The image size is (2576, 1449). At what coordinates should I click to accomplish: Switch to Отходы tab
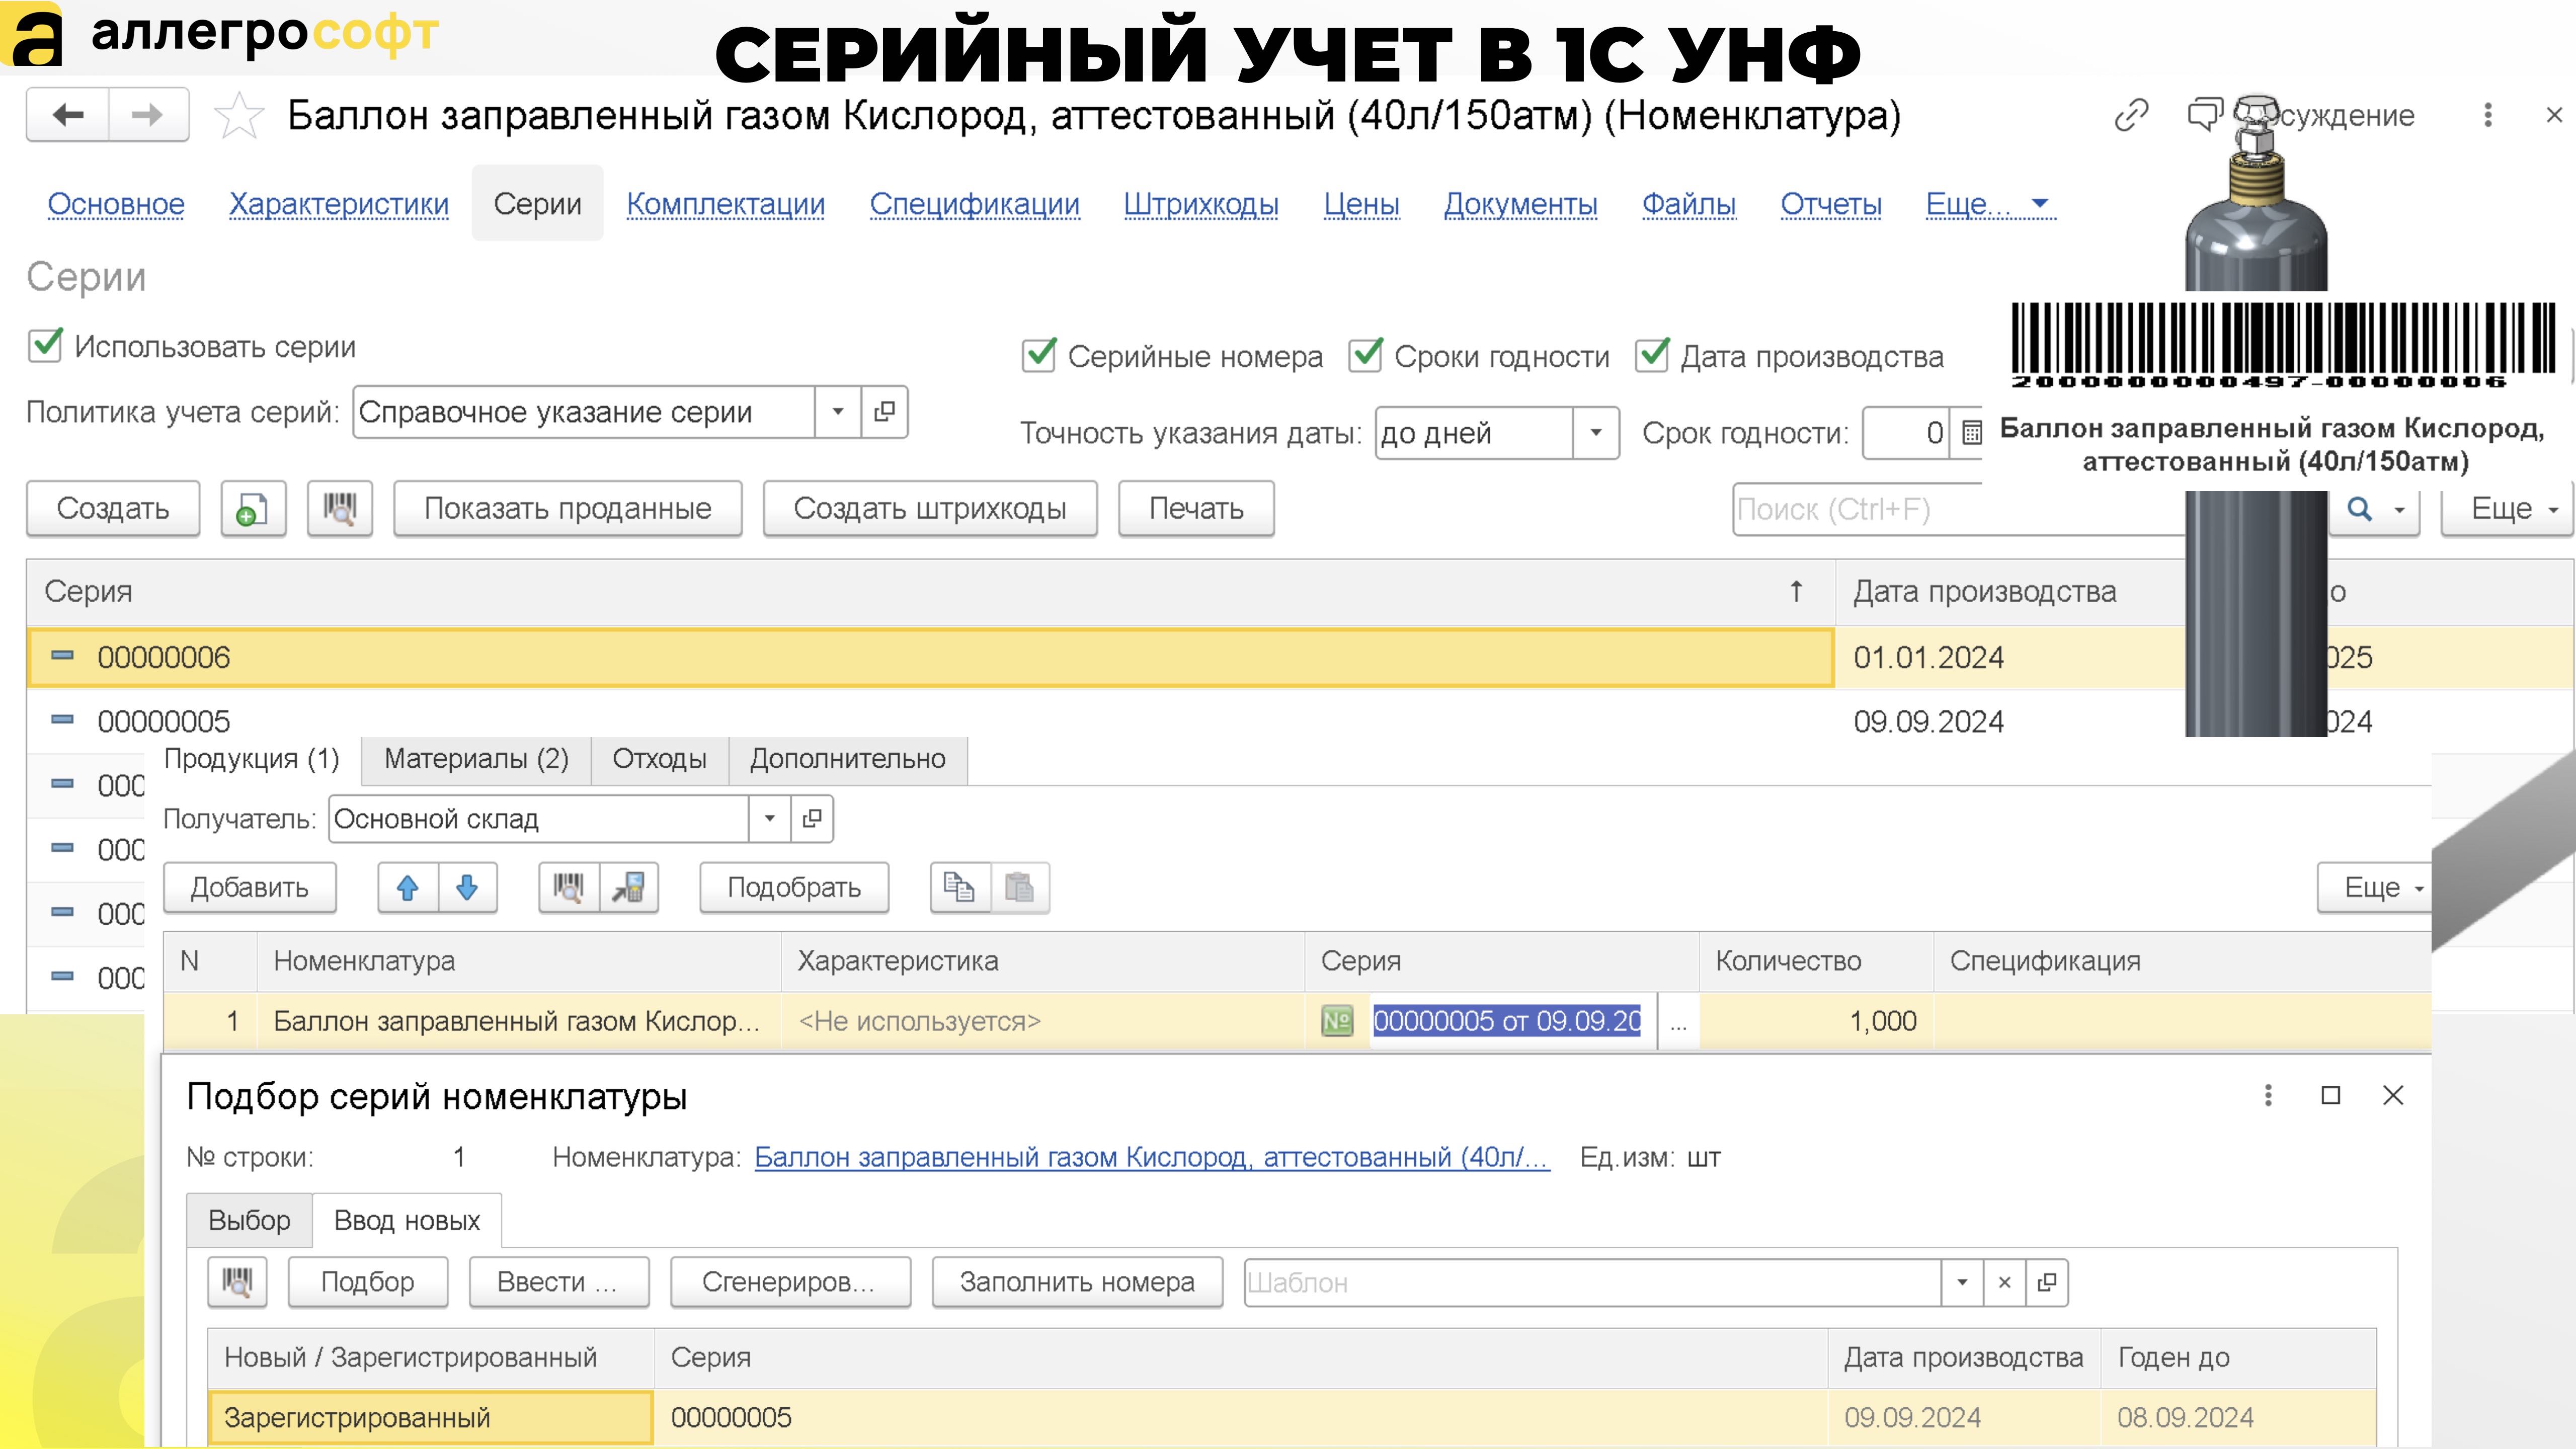click(660, 759)
